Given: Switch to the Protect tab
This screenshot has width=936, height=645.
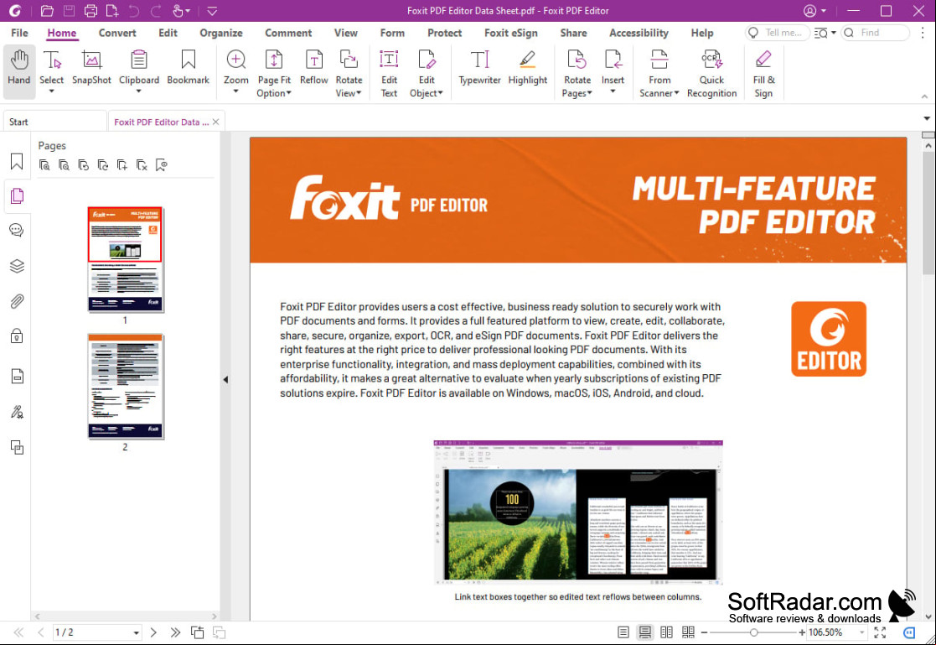Looking at the screenshot, I should (444, 33).
